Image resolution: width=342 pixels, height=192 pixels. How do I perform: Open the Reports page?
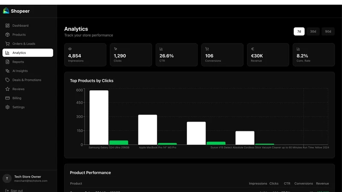click(28, 62)
